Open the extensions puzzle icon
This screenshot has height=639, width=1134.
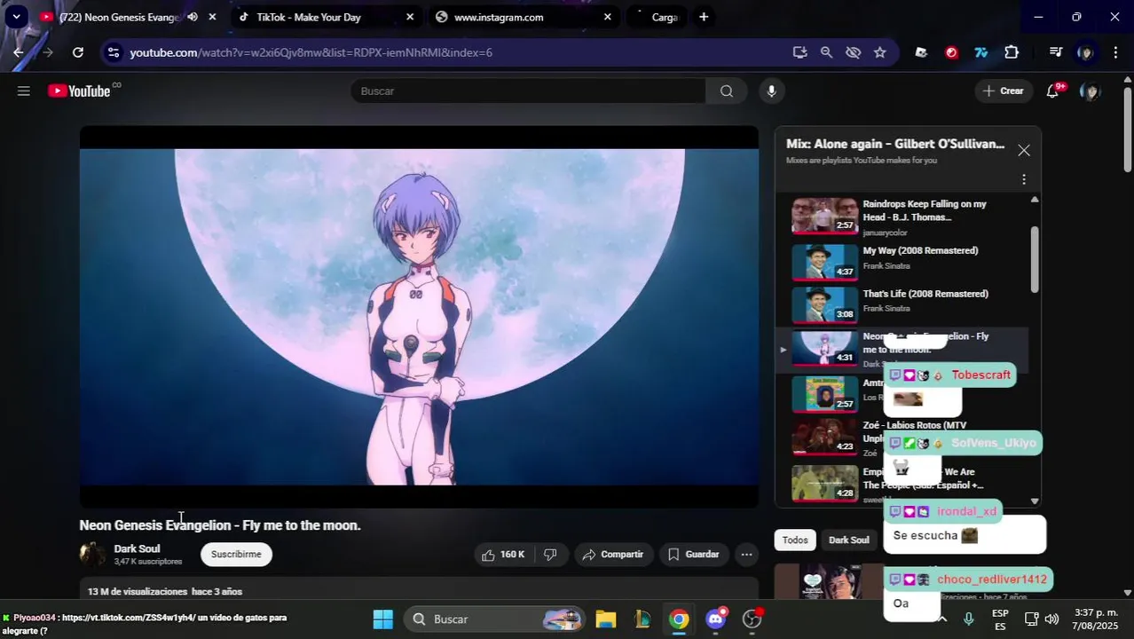click(x=1012, y=52)
